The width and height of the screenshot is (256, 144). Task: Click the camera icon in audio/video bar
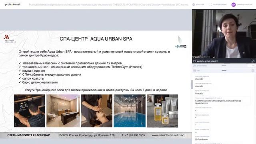(195, 61)
